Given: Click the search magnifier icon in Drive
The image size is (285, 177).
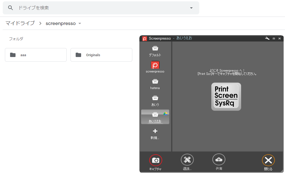Looking at the screenshot, I should point(11,8).
